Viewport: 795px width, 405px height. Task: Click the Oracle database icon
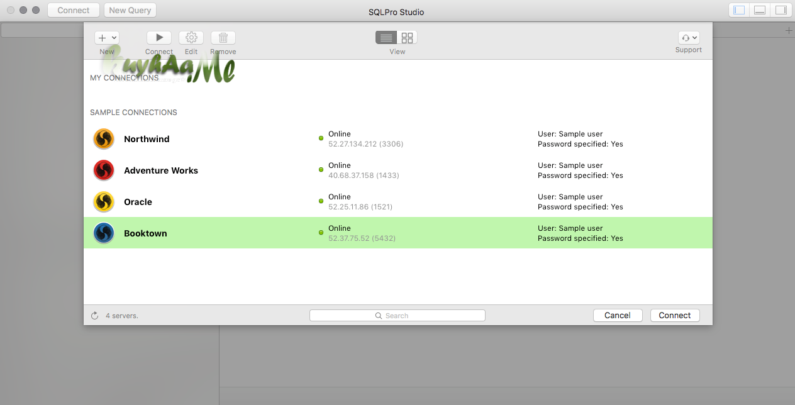[x=104, y=202]
